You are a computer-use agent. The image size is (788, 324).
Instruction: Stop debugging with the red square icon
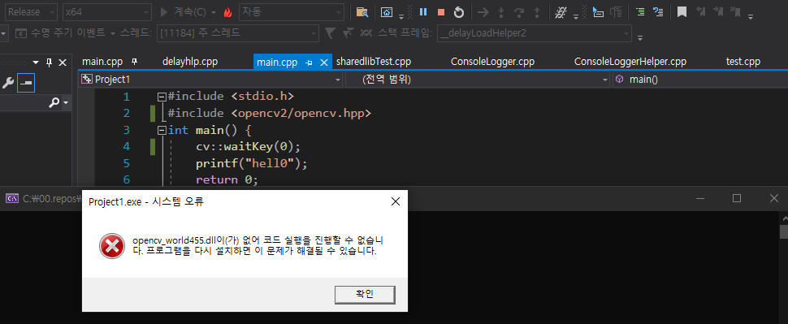pyautogui.click(x=441, y=12)
